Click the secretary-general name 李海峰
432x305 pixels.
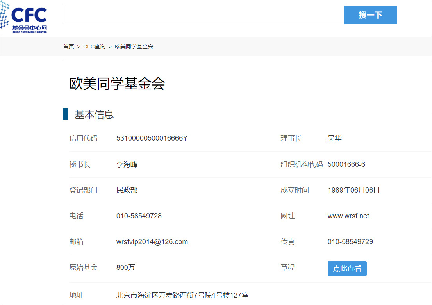coord(127,164)
